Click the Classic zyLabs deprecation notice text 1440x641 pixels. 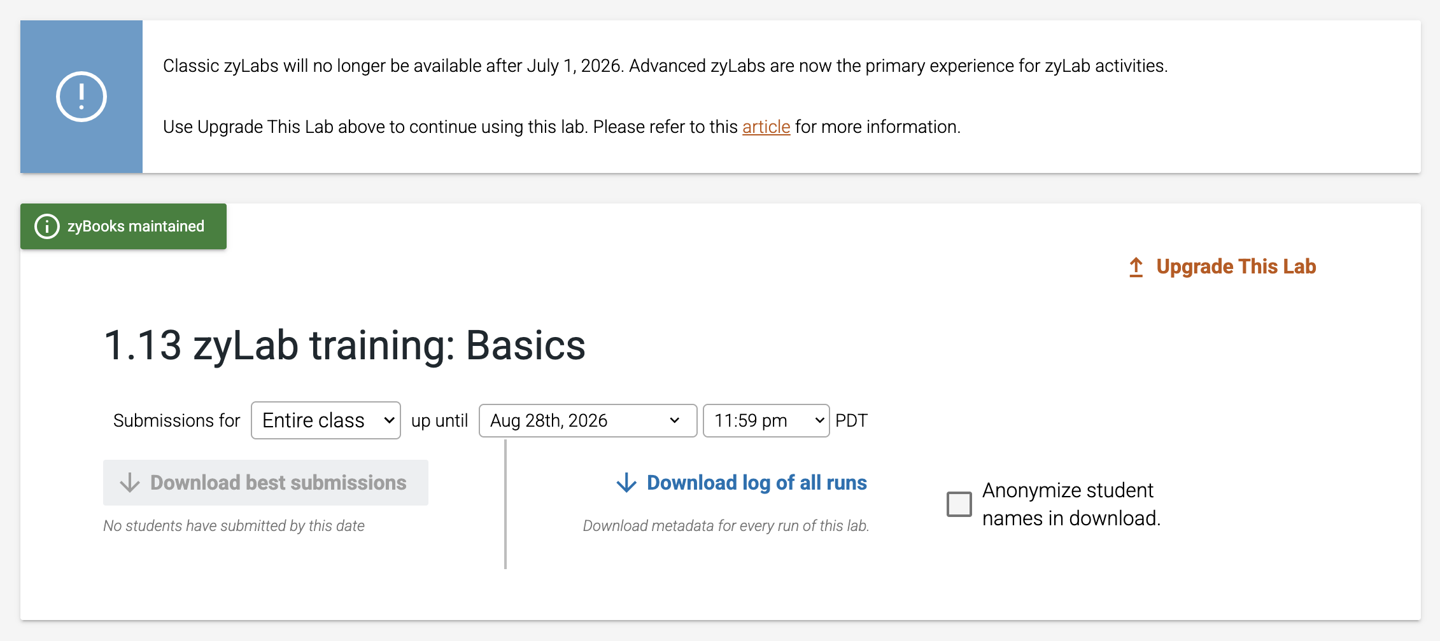tap(665, 66)
